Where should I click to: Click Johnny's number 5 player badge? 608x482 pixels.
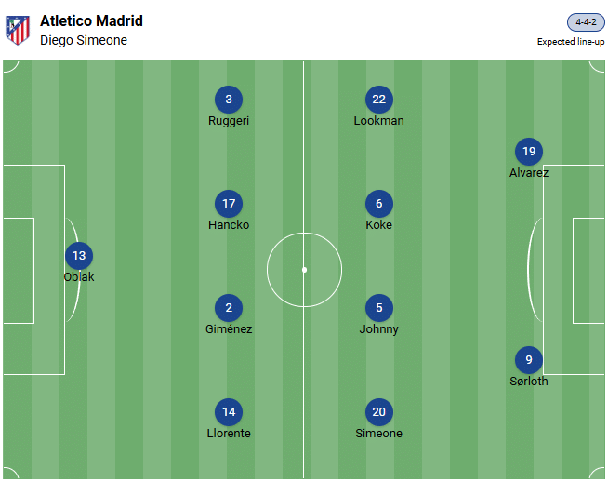[378, 308]
